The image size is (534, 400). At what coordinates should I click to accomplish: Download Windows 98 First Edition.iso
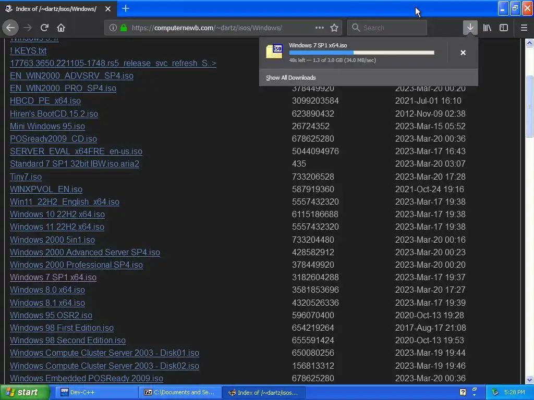(62, 328)
